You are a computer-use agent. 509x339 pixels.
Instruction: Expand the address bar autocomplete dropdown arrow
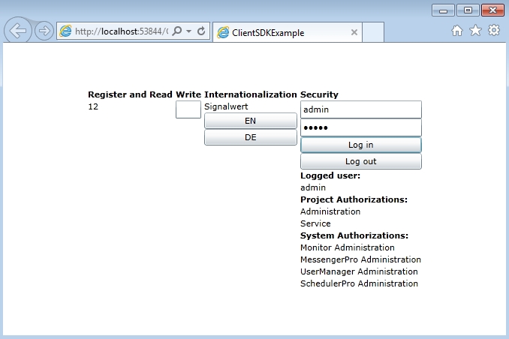click(x=189, y=31)
